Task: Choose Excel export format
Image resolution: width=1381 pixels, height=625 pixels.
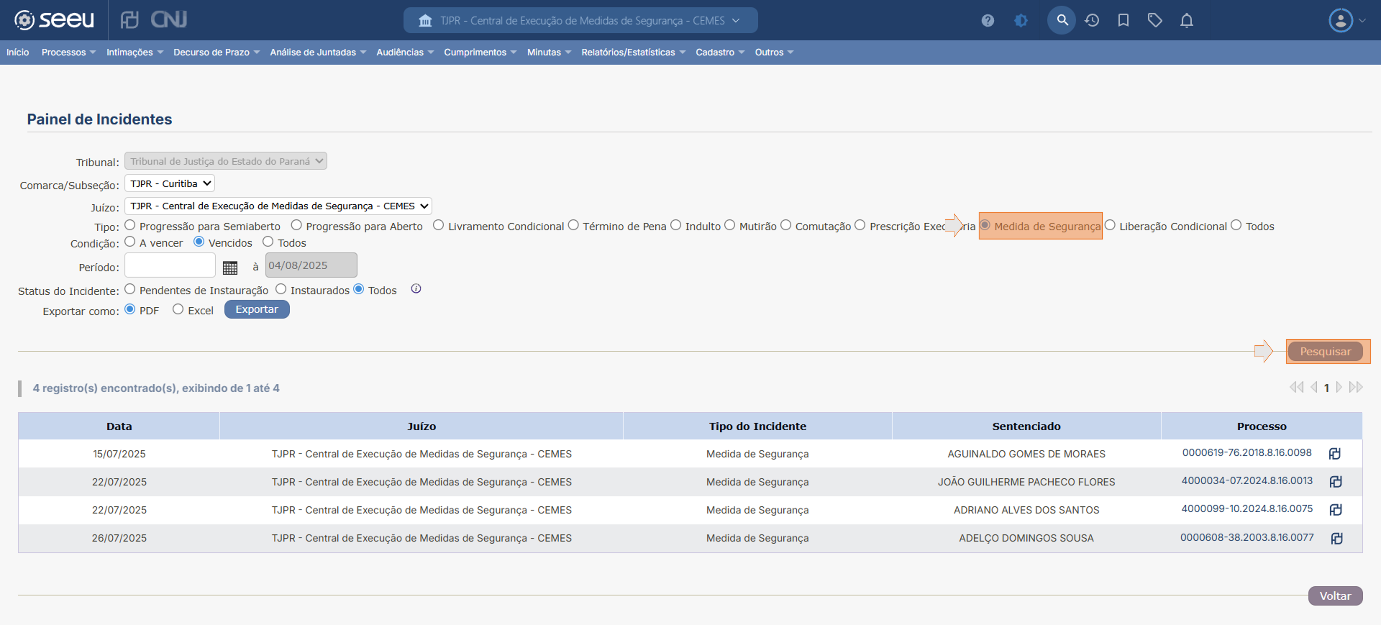Action: (178, 309)
